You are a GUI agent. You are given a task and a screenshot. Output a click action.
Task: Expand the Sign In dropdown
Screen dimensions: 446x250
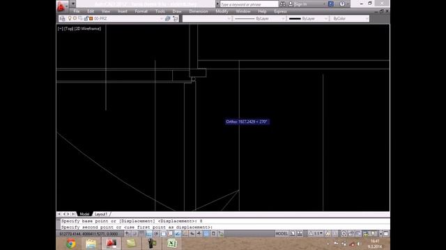click(x=324, y=4)
